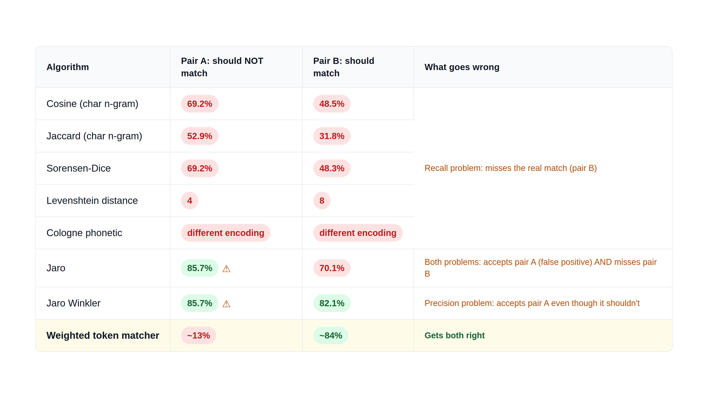Select the 'What goes wrong' column header
Screen dimensions: 708x398
coord(462,67)
